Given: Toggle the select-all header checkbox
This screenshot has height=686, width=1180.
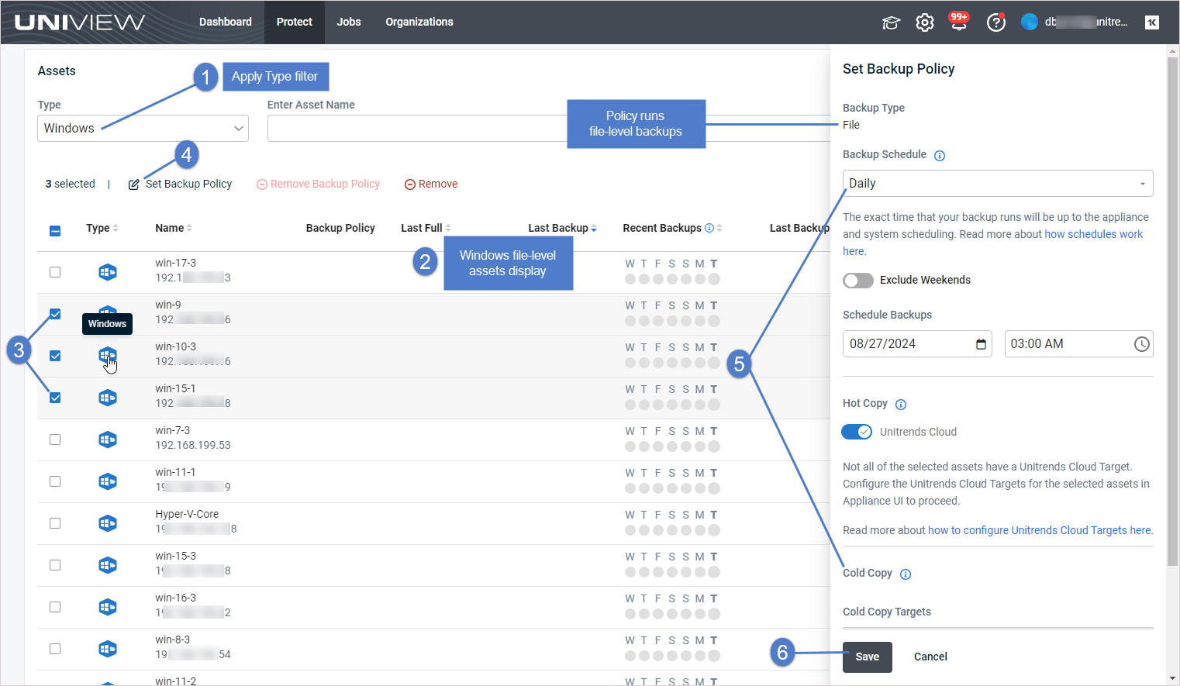Looking at the screenshot, I should [55, 231].
